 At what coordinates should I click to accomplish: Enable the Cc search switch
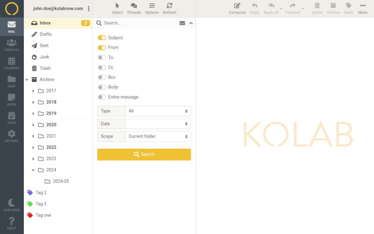[102, 67]
